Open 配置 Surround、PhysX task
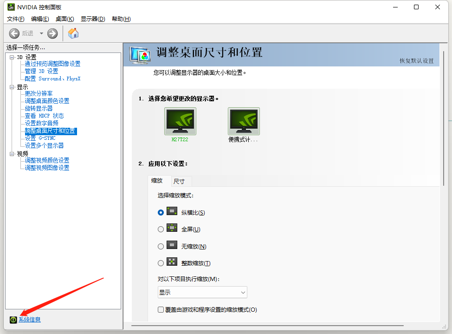Image resolution: width=452 pixels, height=334 pixels. pos(52,79)
